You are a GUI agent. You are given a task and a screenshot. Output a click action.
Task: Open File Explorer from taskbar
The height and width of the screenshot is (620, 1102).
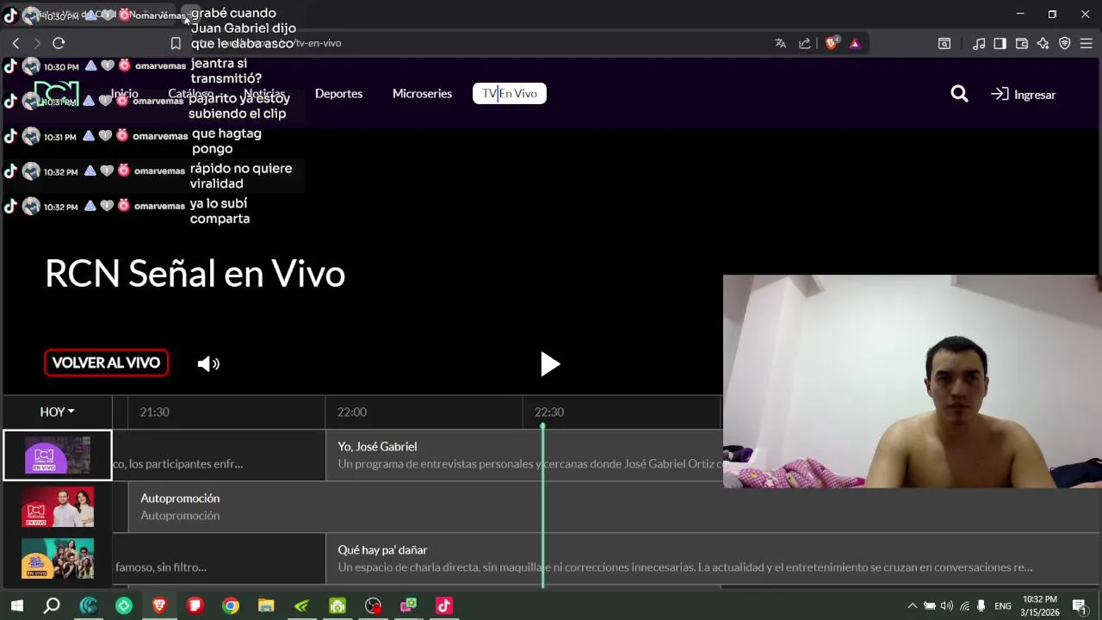266,605
